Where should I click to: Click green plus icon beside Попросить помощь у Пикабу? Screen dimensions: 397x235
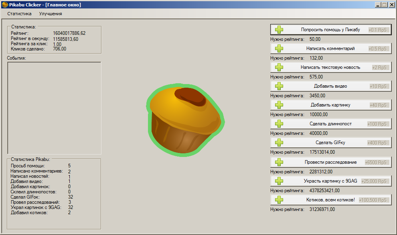pyautogui.click(x=279, y=30)
